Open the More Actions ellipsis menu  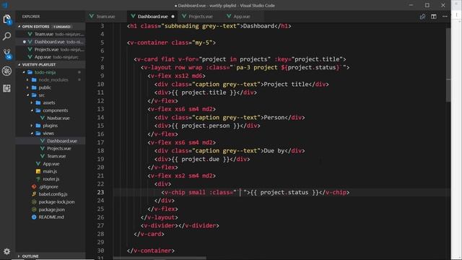pyautogui.click(x=445, y=17)
